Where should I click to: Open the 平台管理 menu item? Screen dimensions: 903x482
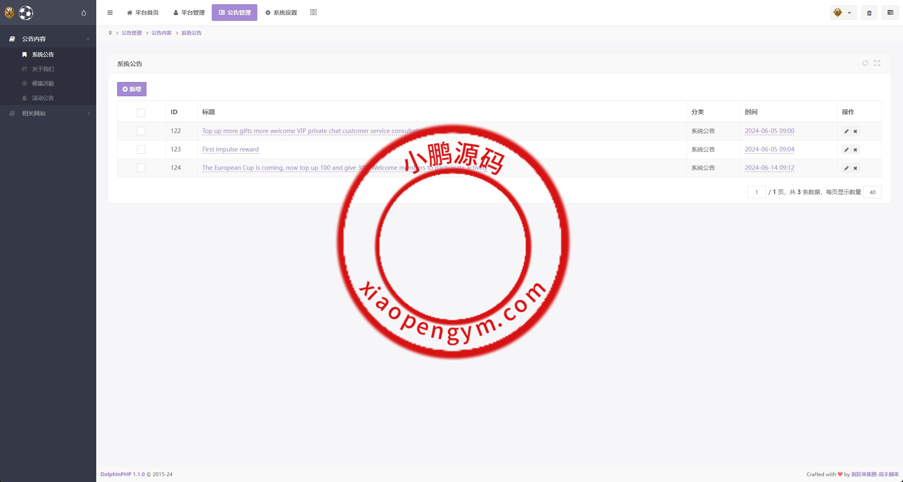pyautogui.click(x=189, y=13)
